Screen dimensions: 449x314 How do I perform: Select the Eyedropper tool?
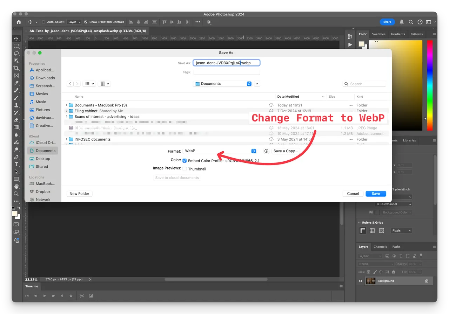[16, 83]
